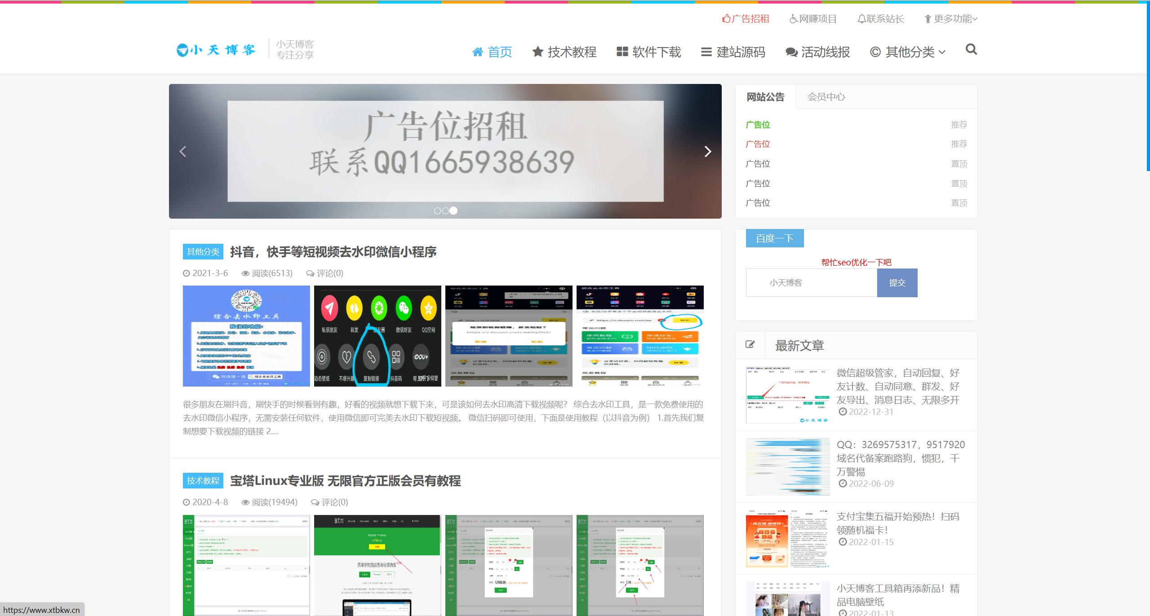Expand the 其他分类 dropdown menu
The width and height of the screenshot is (1150, 616).
(908, 52)
